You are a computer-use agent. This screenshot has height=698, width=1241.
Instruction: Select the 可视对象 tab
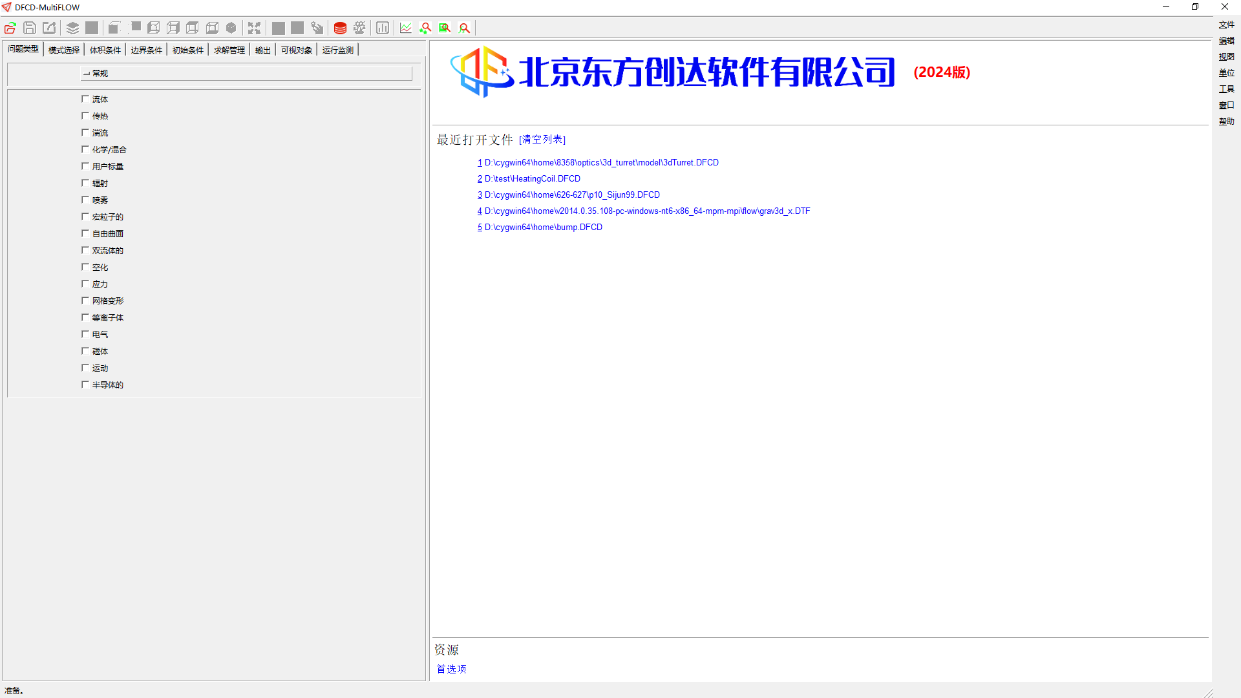coord(296,50)
